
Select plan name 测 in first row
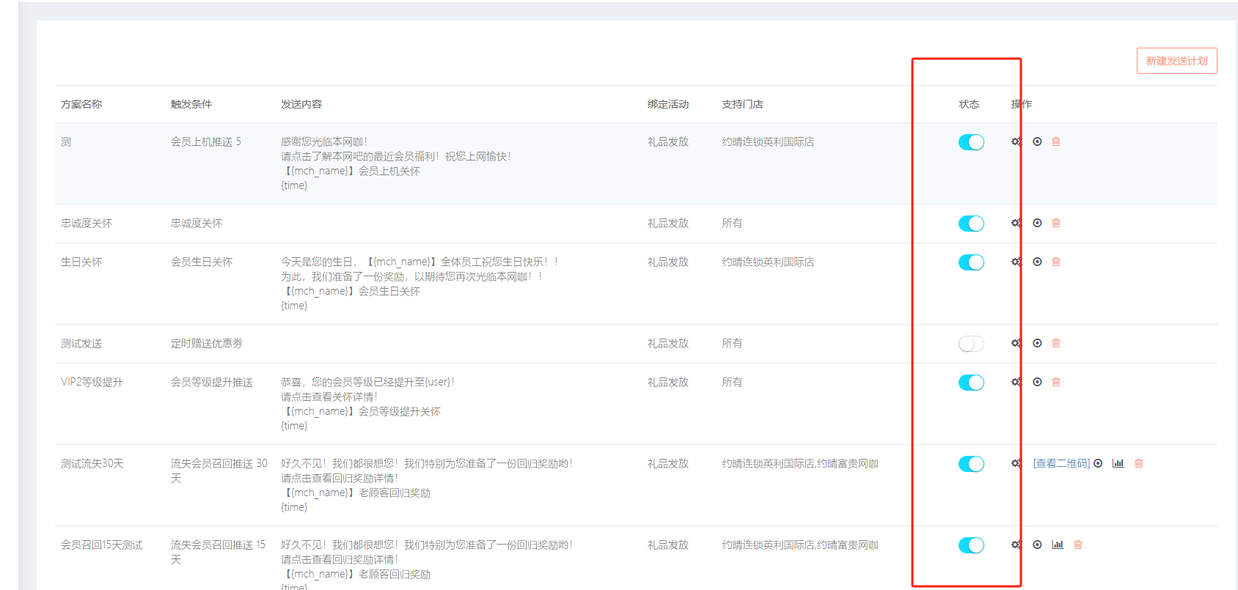point(66,141)
